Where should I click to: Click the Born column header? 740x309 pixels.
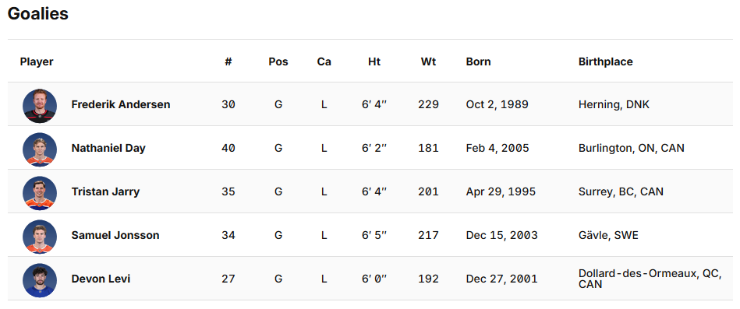coord(478,61)
